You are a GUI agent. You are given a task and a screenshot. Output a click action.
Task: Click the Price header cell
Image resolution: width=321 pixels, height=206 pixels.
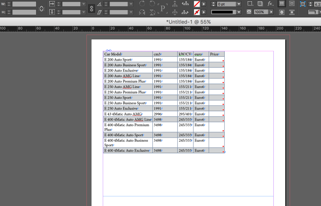(x=217, y=54)
